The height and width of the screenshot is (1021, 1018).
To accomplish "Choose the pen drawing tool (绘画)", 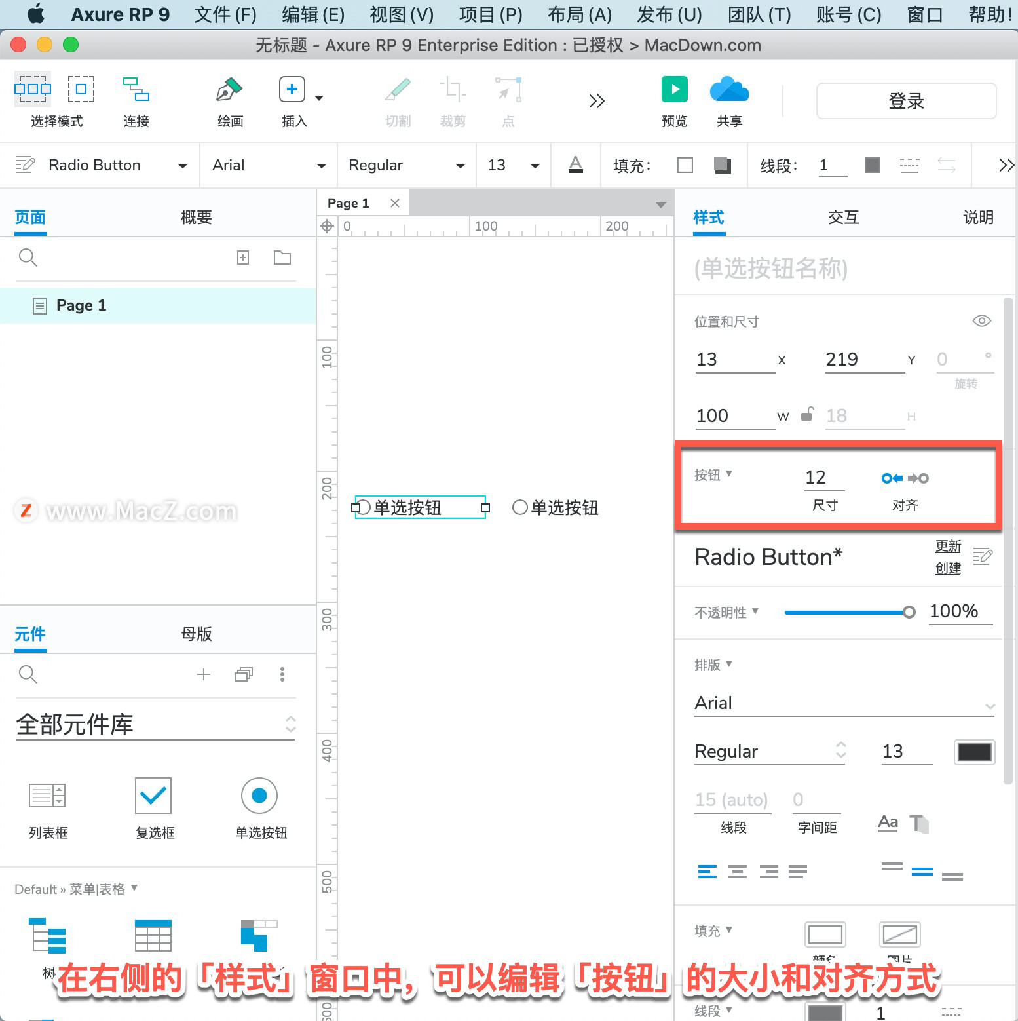I will 229,89.
